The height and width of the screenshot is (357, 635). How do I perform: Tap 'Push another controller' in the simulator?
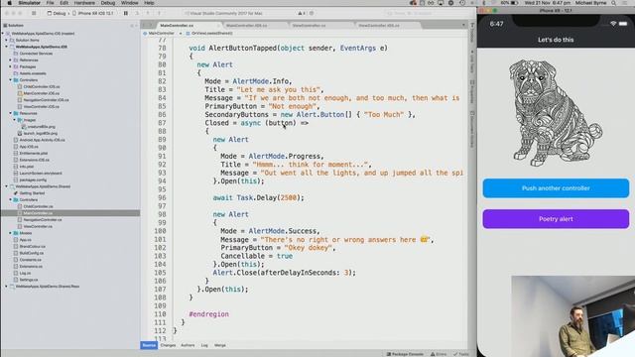556,188
